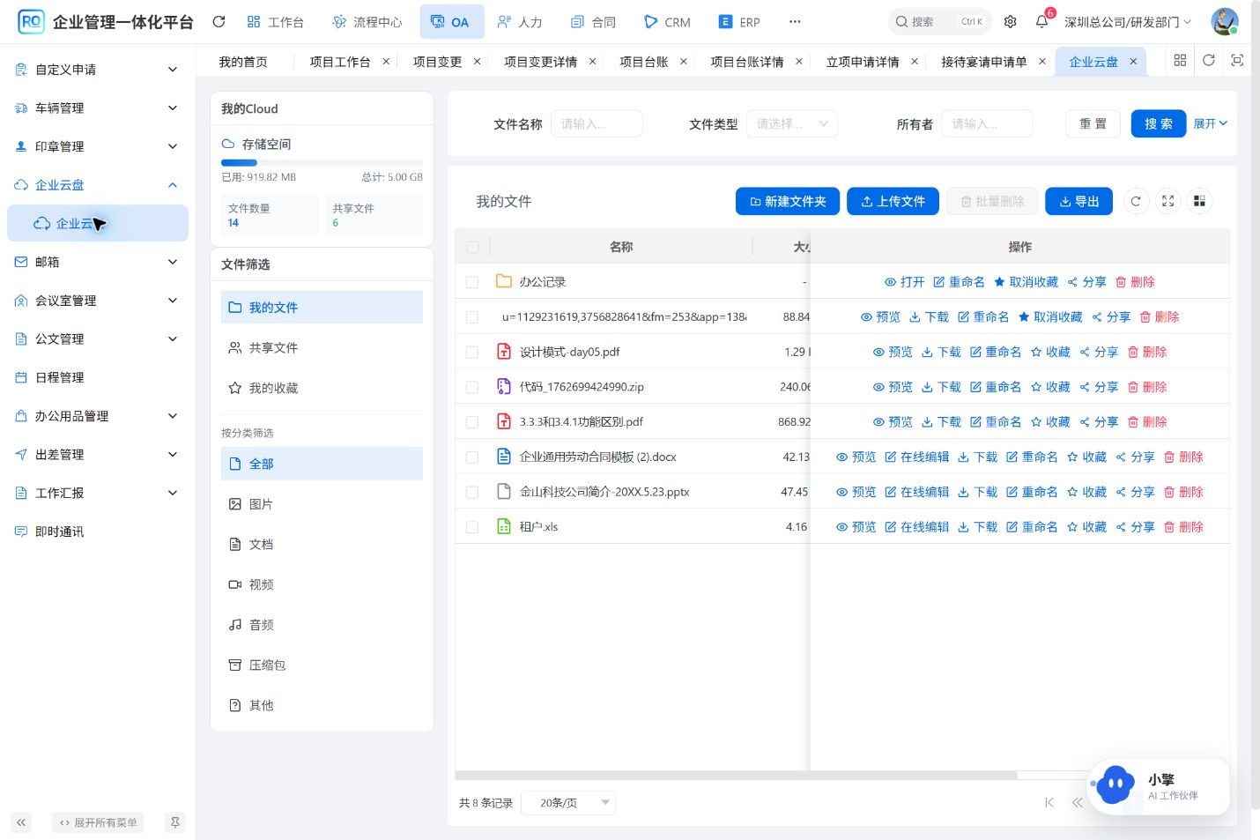
Task: Pin the sidebar menu
Action: [175, 821]
